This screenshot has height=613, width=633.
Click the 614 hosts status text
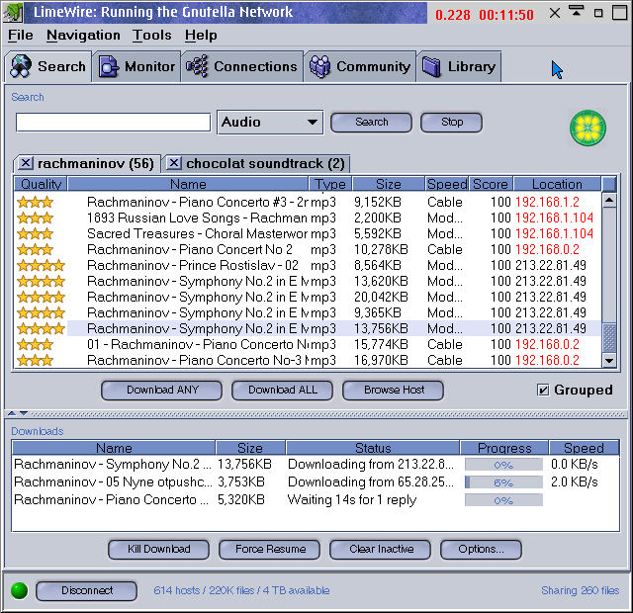[241, 590]
